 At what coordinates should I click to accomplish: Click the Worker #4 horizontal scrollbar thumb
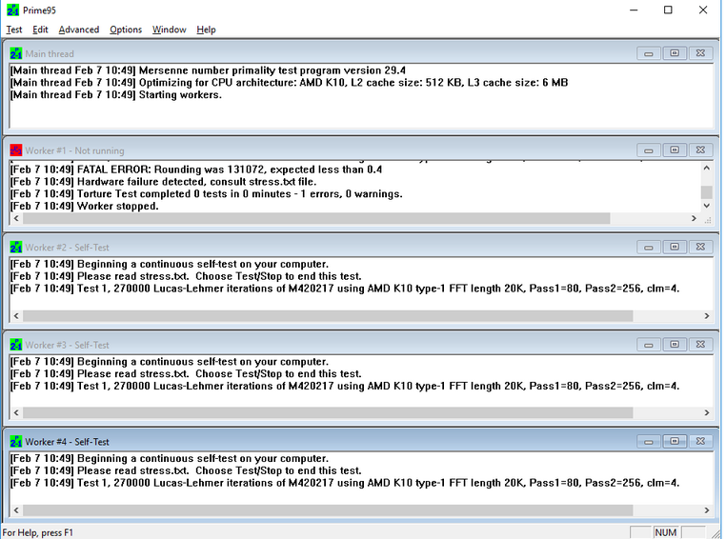point(328,510)
